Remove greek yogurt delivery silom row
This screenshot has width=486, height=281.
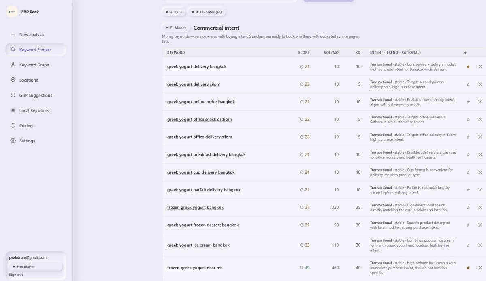[x=480, y=84]
